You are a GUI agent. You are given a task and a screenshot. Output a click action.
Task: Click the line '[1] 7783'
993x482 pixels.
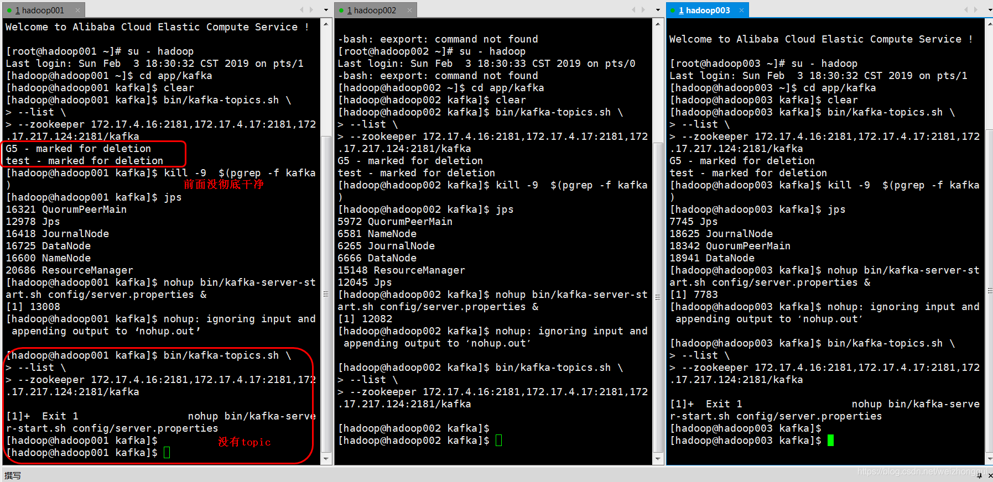pos(694,295)
